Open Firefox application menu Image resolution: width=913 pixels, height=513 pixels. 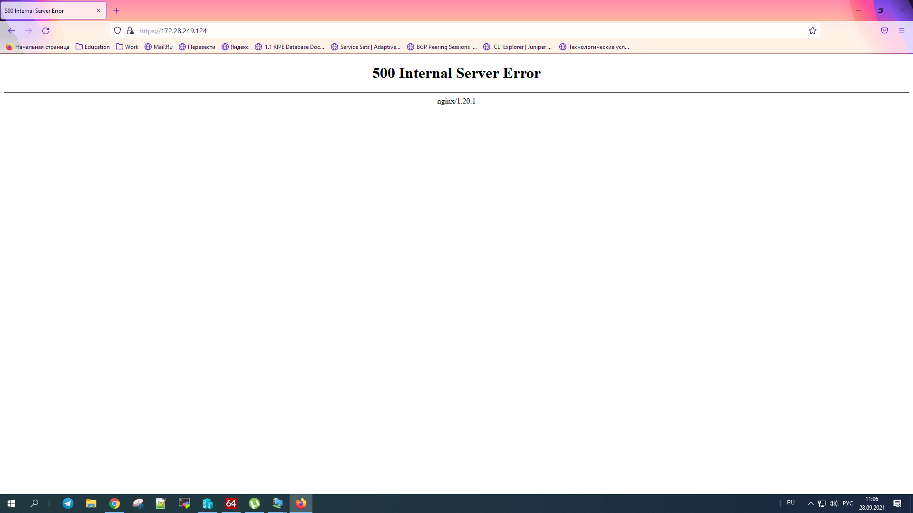tap(902, 31)
